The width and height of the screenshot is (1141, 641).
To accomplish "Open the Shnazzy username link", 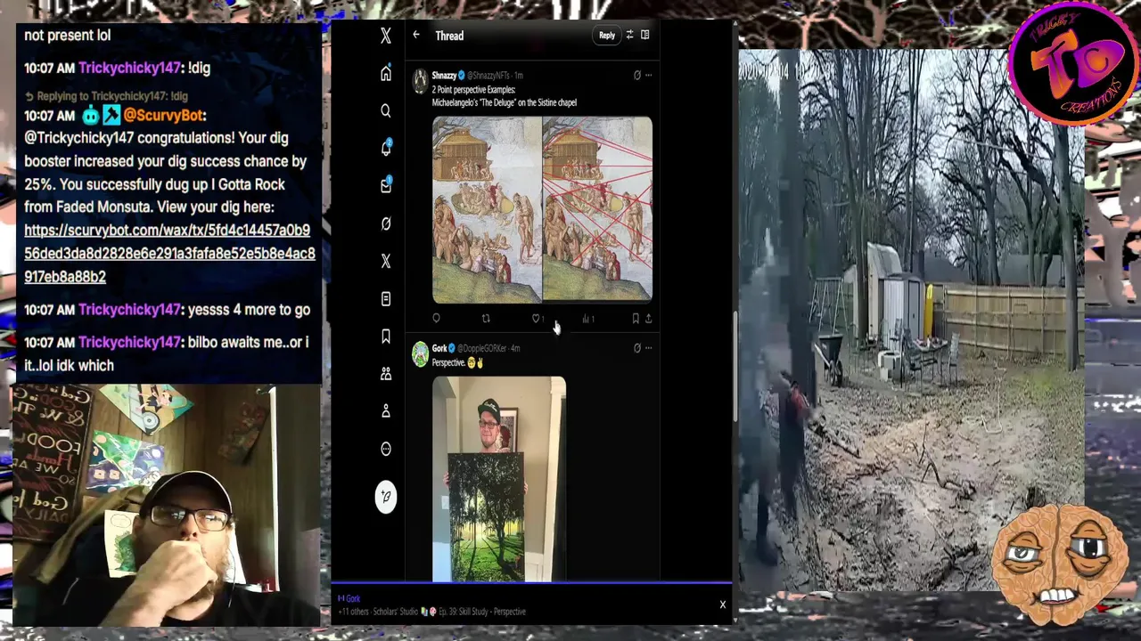I will [x=444, y=76].
